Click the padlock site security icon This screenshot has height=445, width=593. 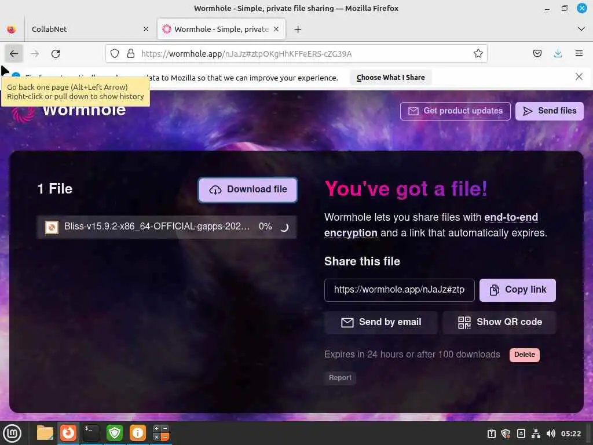tap(131, 54)
